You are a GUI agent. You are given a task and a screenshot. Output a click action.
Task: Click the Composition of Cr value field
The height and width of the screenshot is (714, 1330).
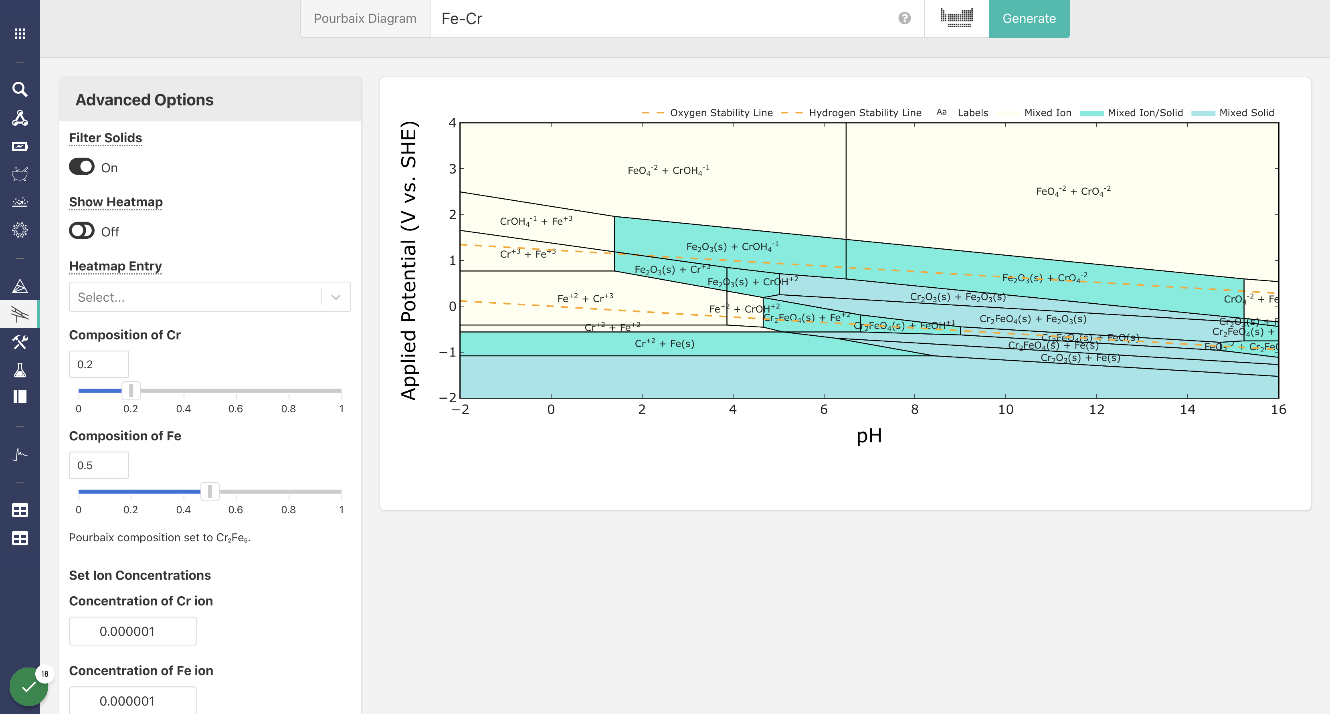[x=99, y=364]
